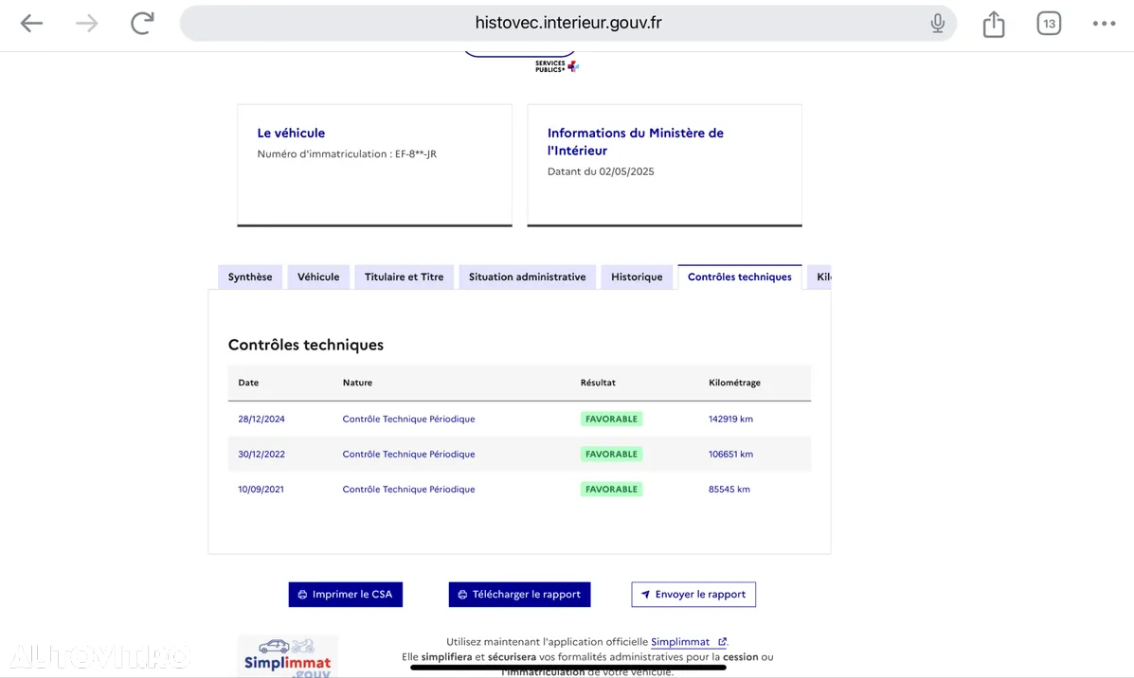Click the Télécharger le rapport button
1134x678 pixels.
519,594
